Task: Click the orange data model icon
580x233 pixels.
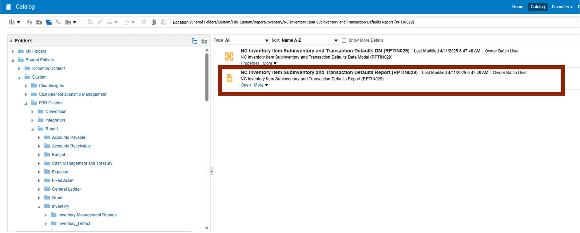Action: pyautogui.click(x=229, y=57)
